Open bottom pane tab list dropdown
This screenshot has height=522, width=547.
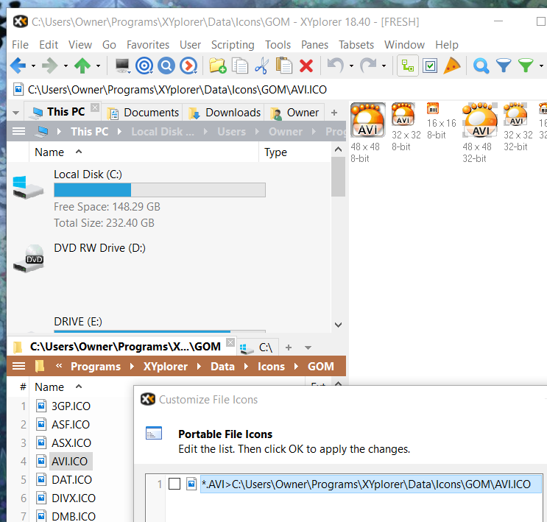308,348
